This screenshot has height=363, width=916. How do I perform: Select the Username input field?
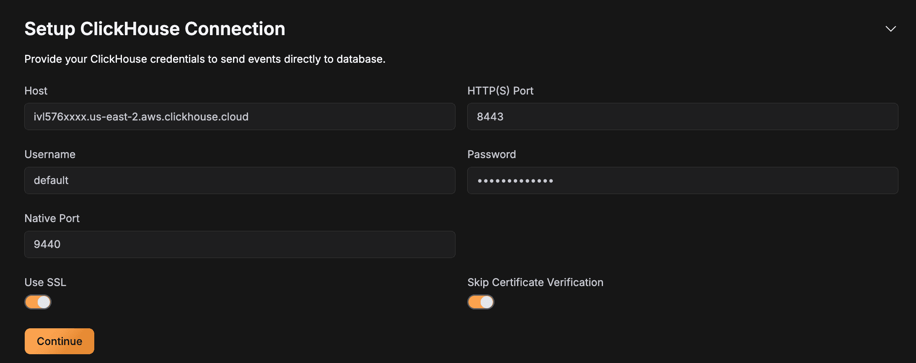240,181
